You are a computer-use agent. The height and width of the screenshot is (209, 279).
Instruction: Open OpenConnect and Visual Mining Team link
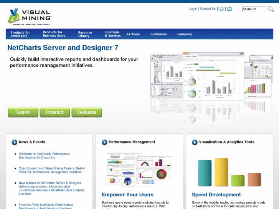pos(52,170)
